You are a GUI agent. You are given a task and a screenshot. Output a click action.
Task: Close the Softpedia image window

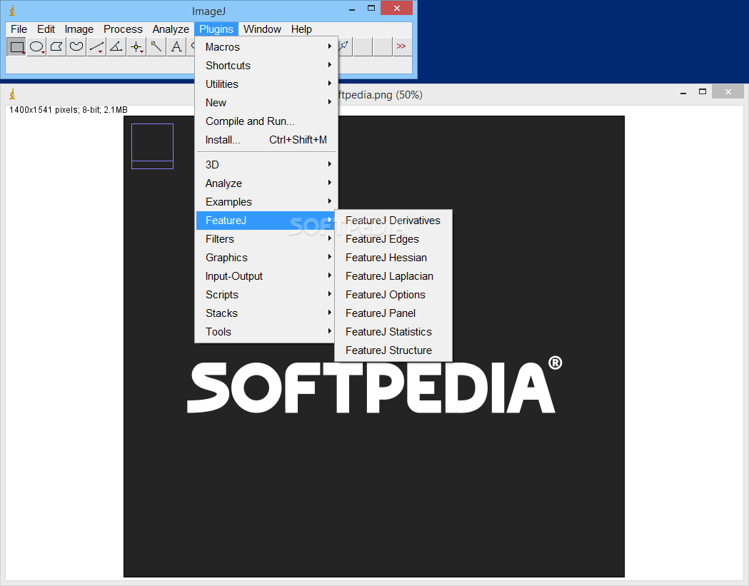tap(728, 91)
